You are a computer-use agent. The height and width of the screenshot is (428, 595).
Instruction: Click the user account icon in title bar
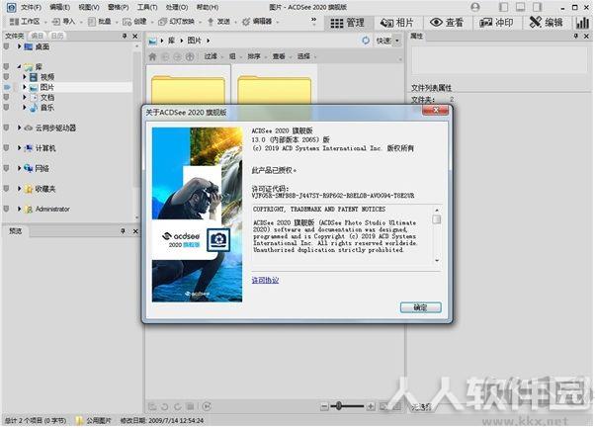474,7
